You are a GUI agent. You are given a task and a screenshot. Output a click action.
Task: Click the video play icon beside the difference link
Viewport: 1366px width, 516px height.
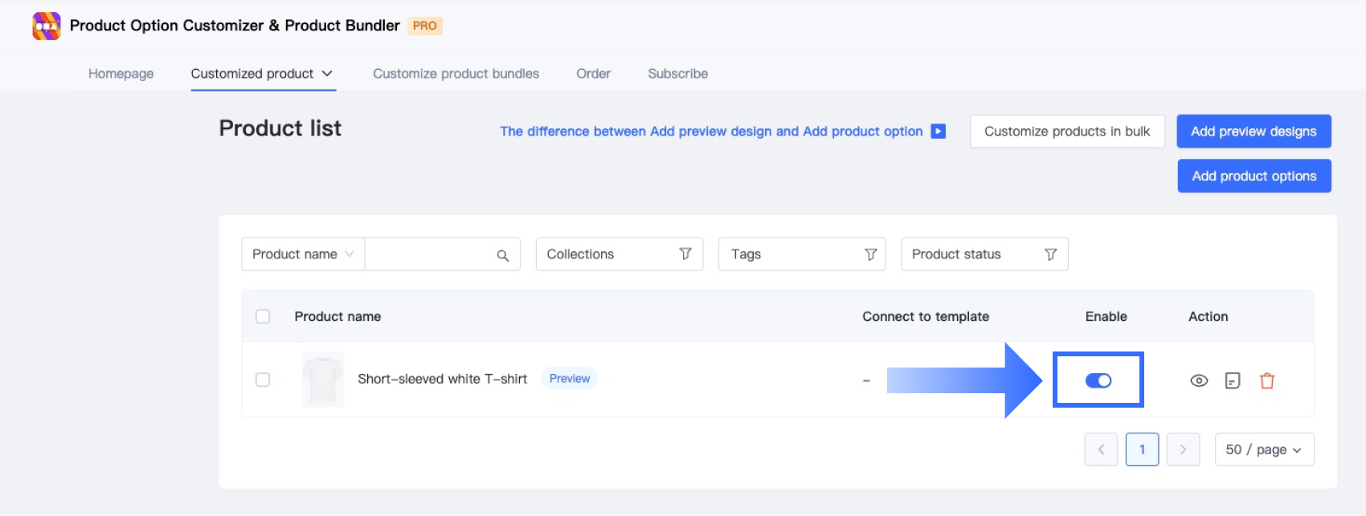pos(938,131)
